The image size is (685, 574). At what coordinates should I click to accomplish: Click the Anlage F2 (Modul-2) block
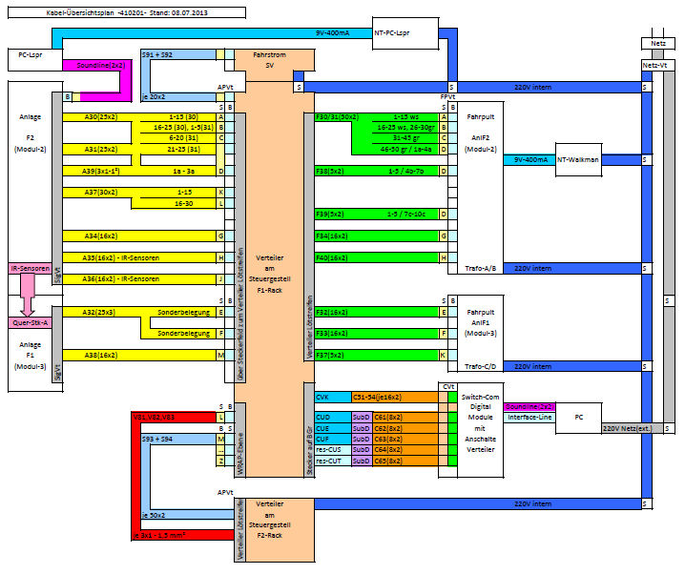30,133
